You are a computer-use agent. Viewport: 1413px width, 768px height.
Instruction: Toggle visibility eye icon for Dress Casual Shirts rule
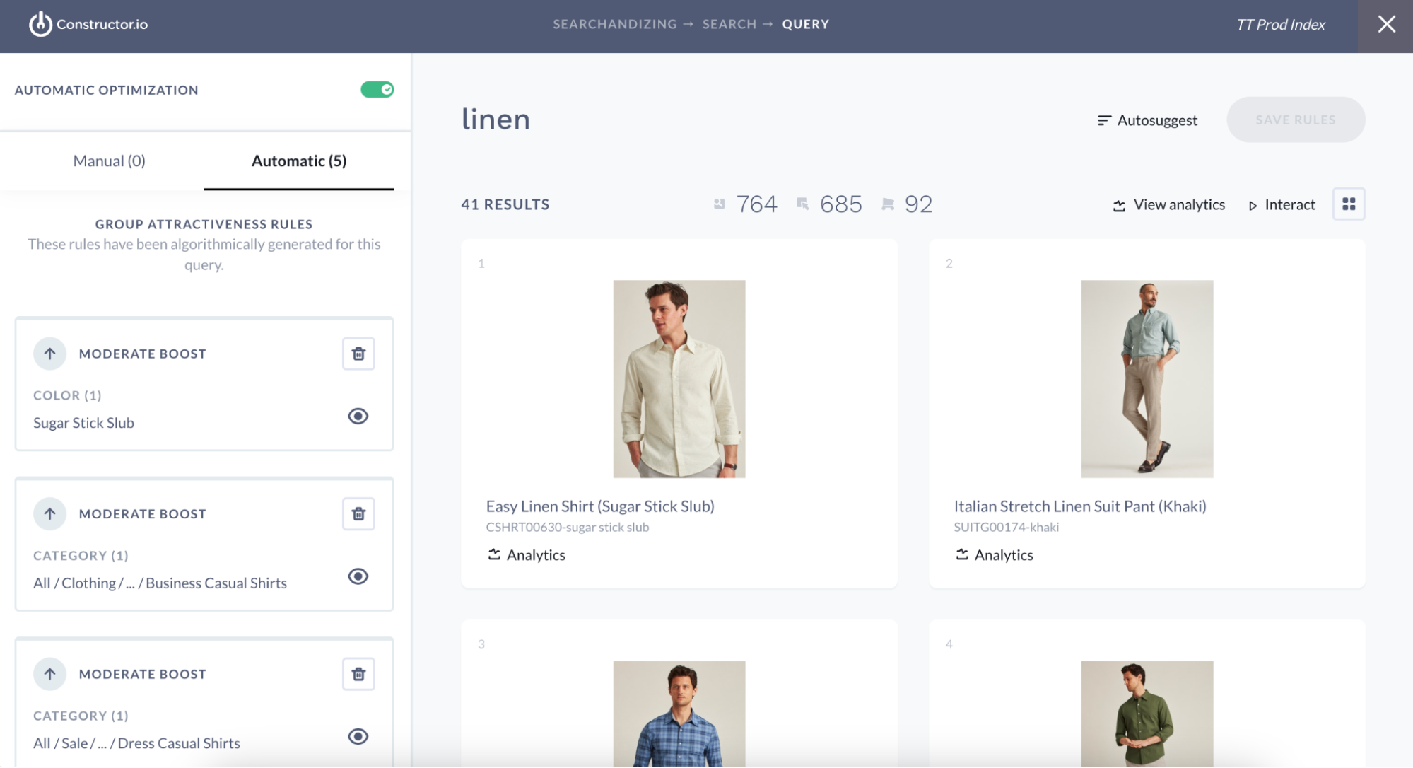[357, 736]
